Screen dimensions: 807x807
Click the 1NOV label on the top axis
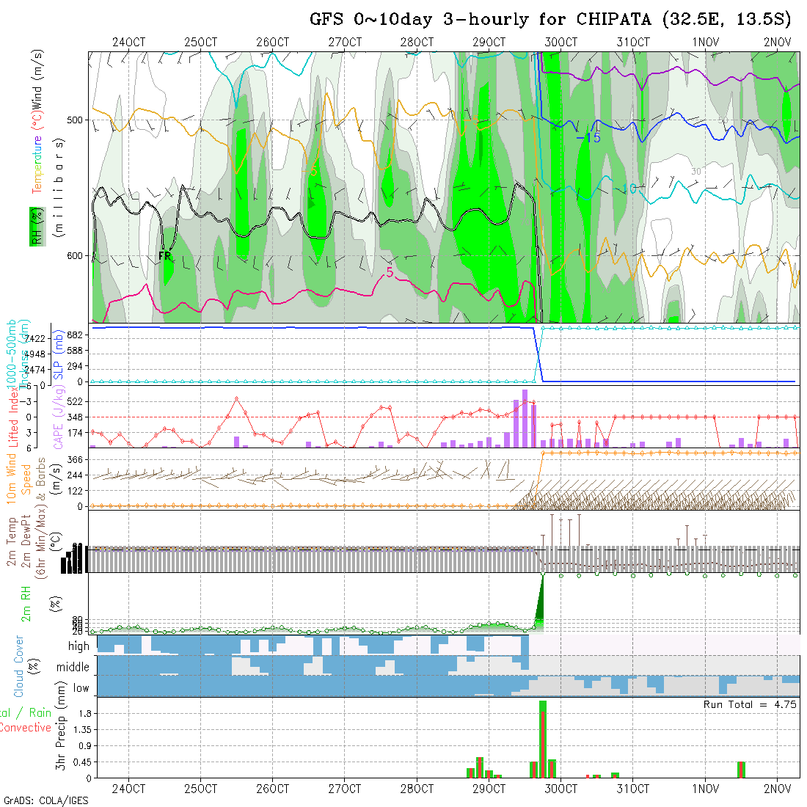705,42
